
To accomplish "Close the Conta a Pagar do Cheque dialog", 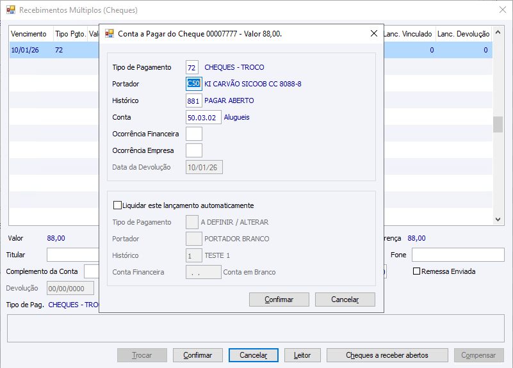I will (x=374, y=33).
